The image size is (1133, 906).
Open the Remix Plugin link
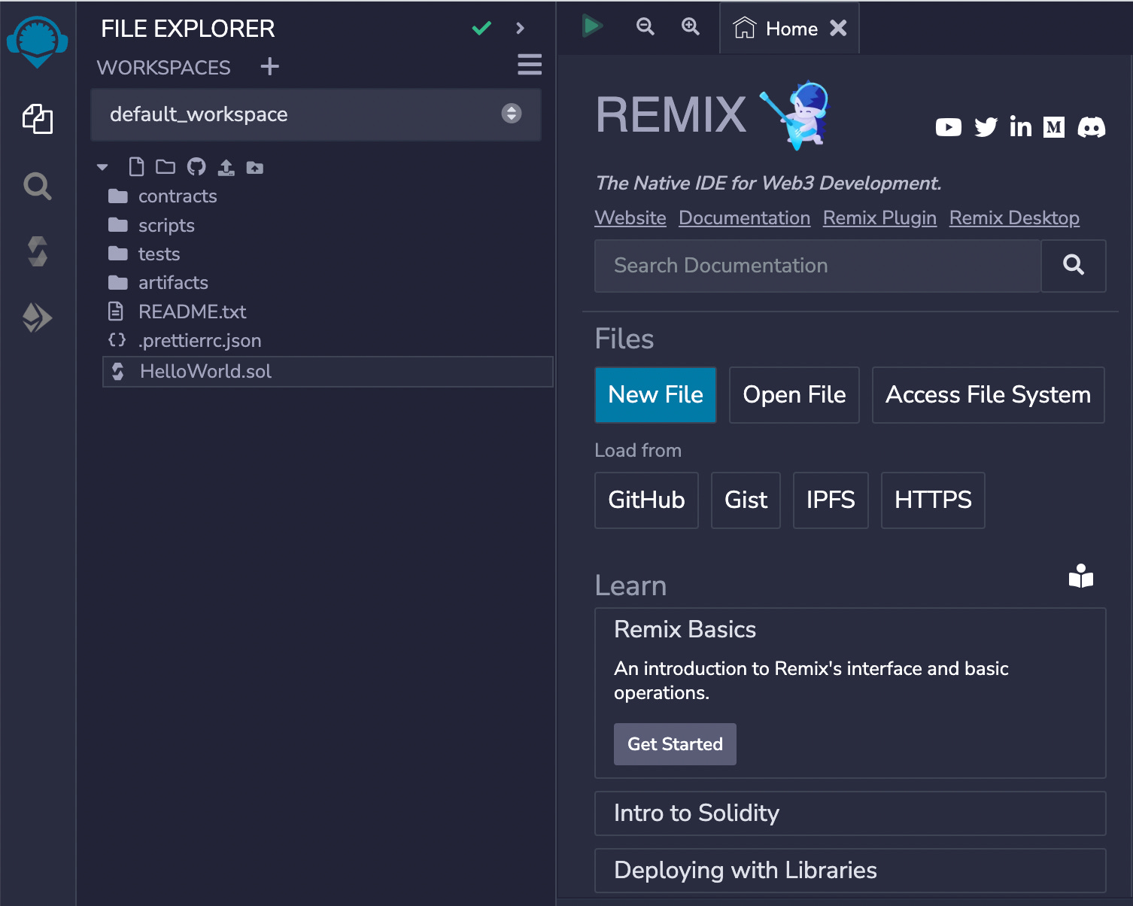[879, 218]
